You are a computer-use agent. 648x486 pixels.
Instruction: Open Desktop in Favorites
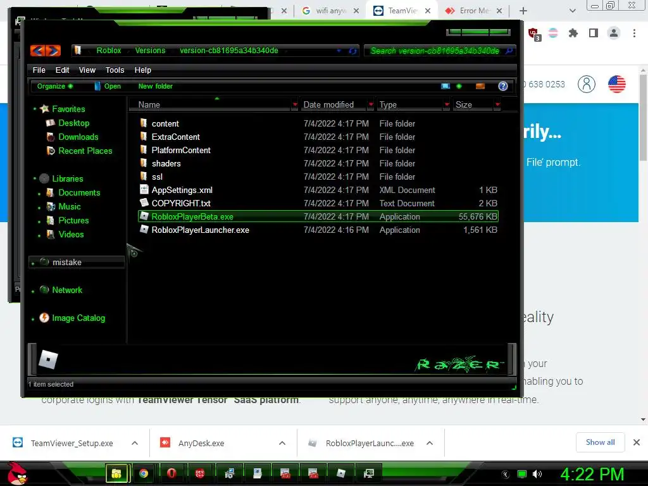coord(73,123)
